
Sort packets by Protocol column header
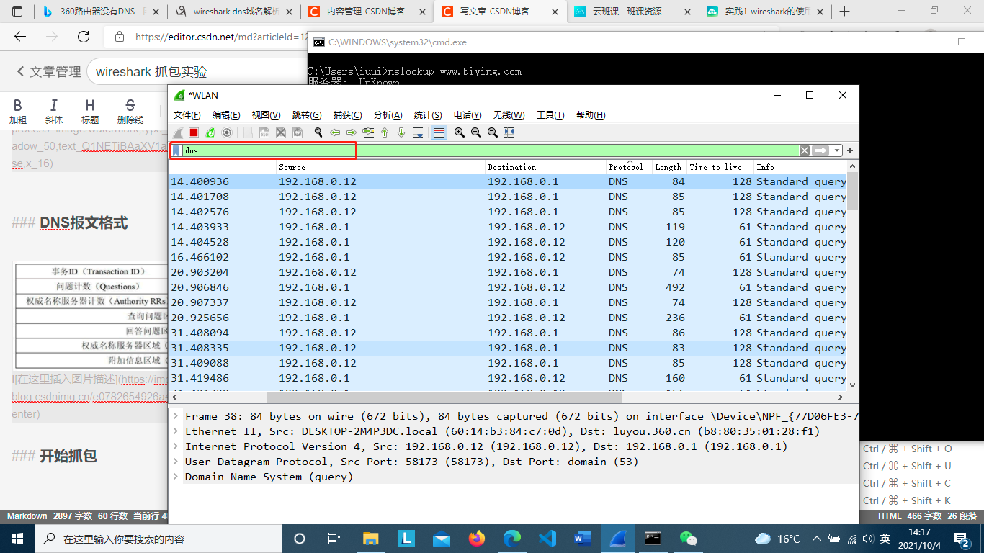[629, 167]
